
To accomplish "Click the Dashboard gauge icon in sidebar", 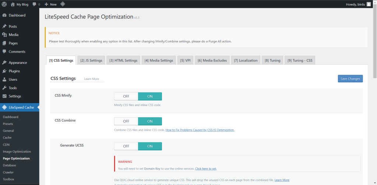I will tap(4, 15).
